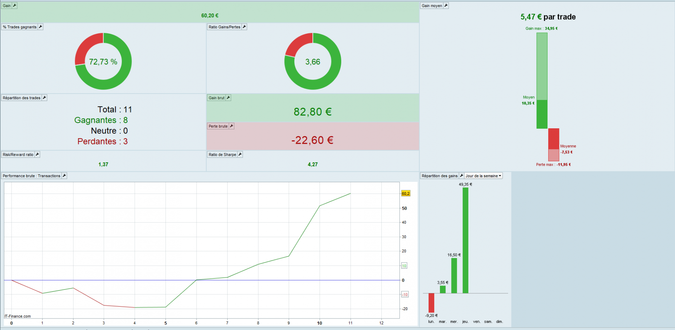Click the Sharpe ratio value 4,27
The image size is (675, 330).
(313, 164)
